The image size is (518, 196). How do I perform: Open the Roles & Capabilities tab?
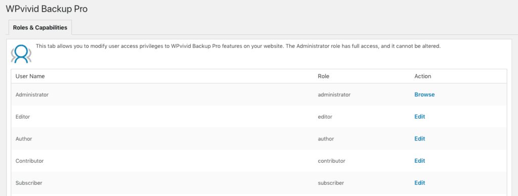[39, 27]
